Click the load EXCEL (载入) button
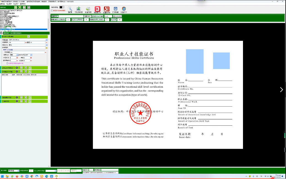 (x=117, y=16)
